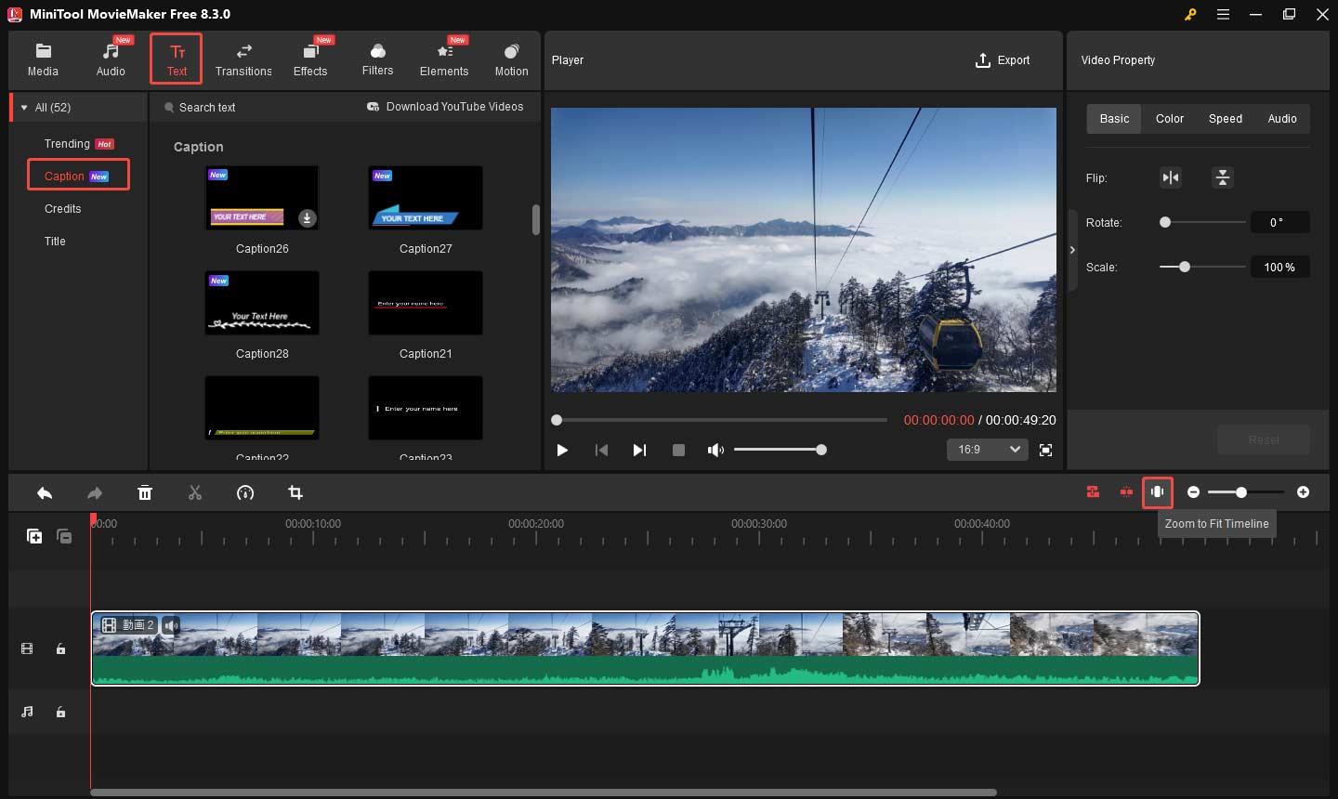Enter full screen preview
Screen dimensions: 1338x799
coord(1046,450)
